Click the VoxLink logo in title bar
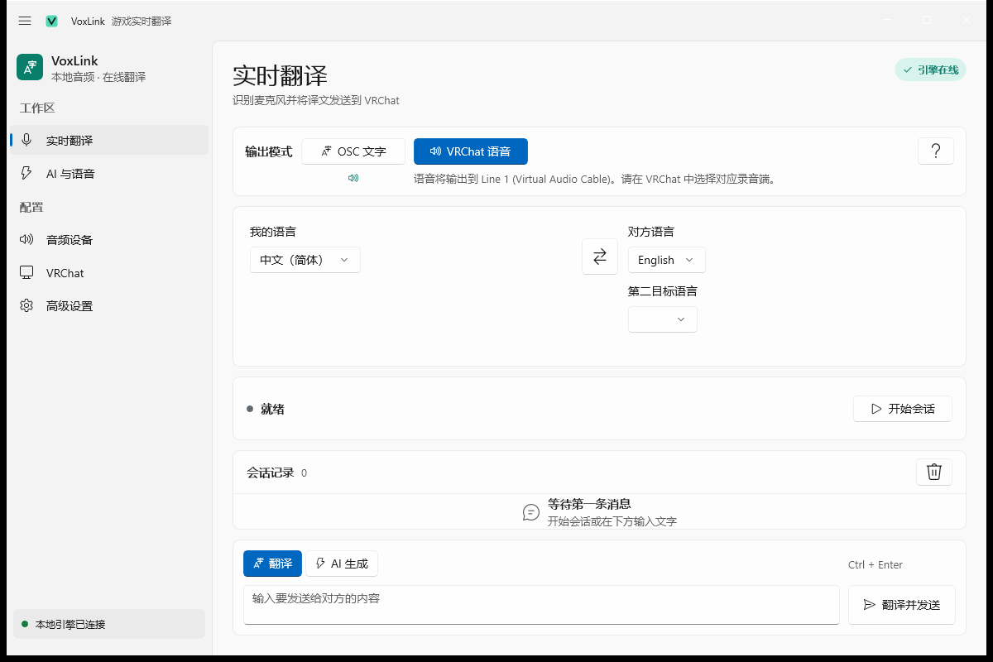 52,21
